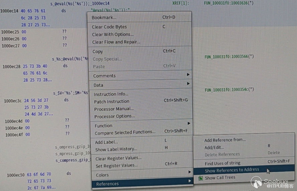Open Show Label History...
The height and width of the screenshot is (191, 297).
click(116, 149)
